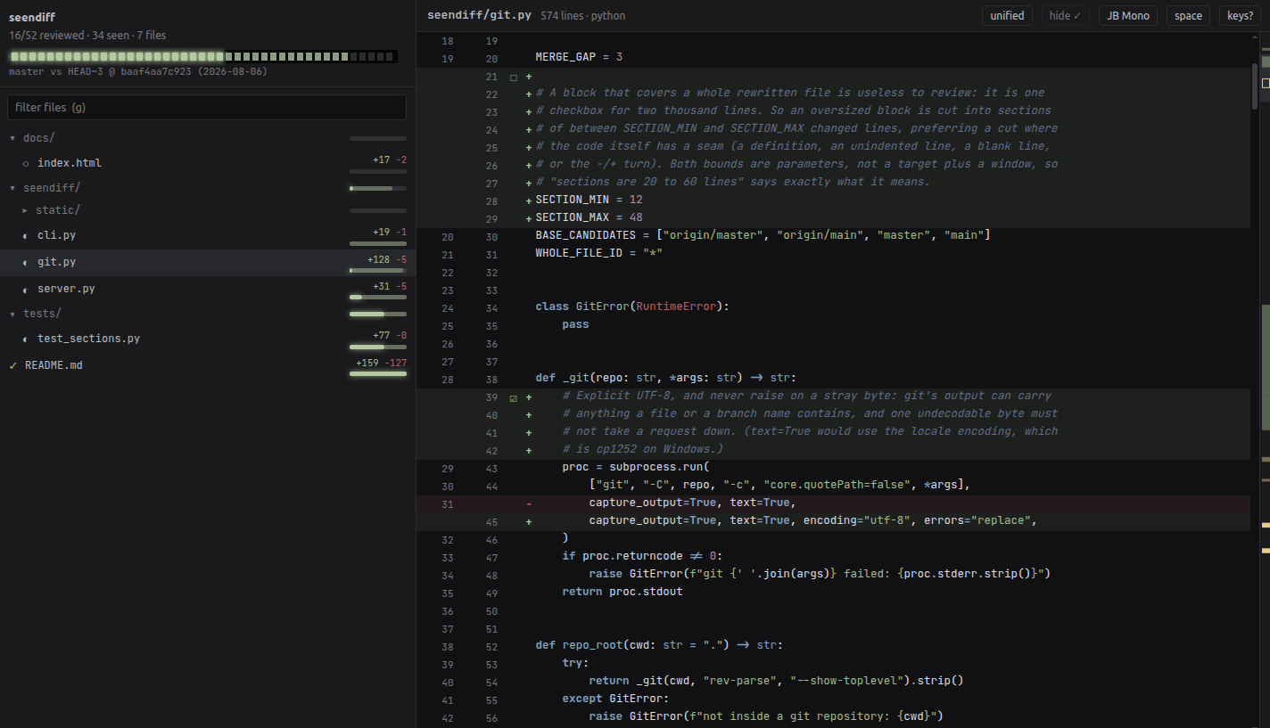The height and width of the screenshot is (728, 1270).
Task: Change font via the JB Mono button
Action: tap(1128, 16)
